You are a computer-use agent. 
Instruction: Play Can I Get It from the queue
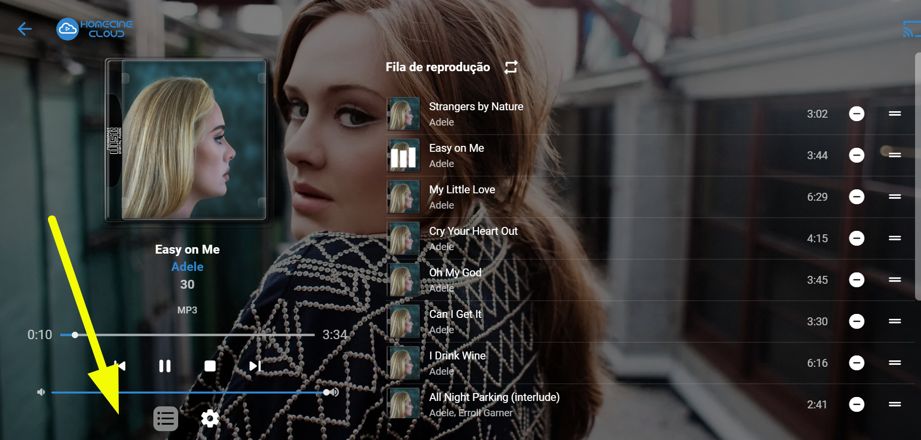455,314
